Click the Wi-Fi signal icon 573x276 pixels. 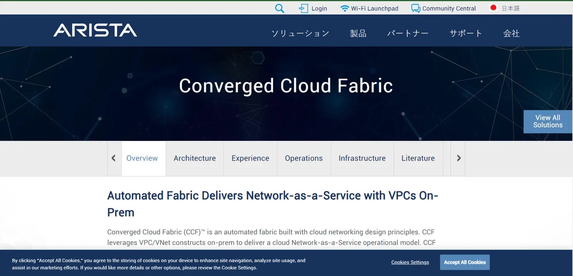point(345,8)
